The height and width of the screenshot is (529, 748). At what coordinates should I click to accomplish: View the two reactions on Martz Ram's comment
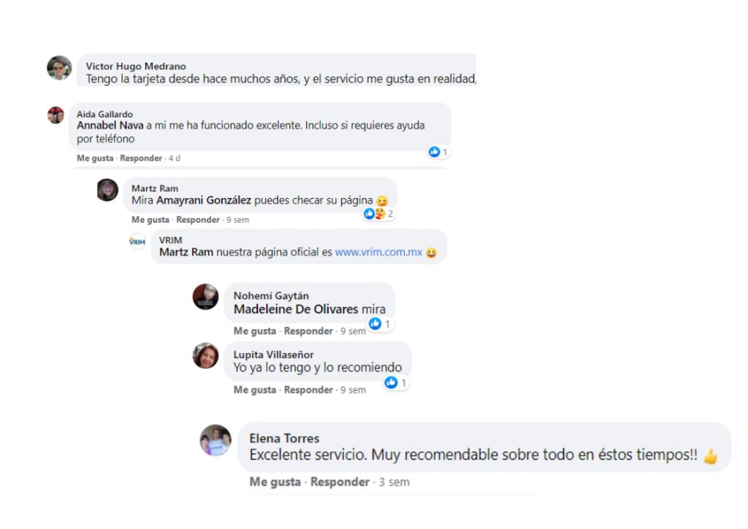[379, 213]
